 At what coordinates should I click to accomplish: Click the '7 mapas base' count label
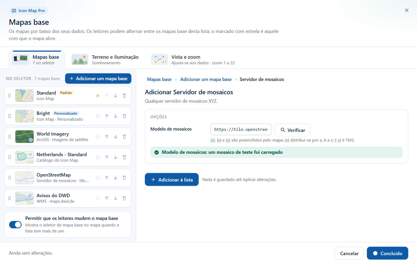pyautogui.click(x=47, y=79)
